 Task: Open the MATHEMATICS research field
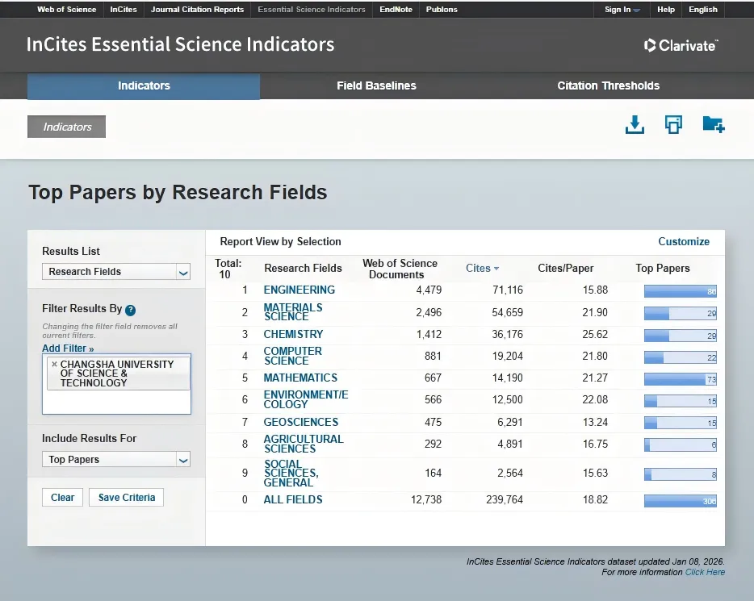tap(300, 378)
